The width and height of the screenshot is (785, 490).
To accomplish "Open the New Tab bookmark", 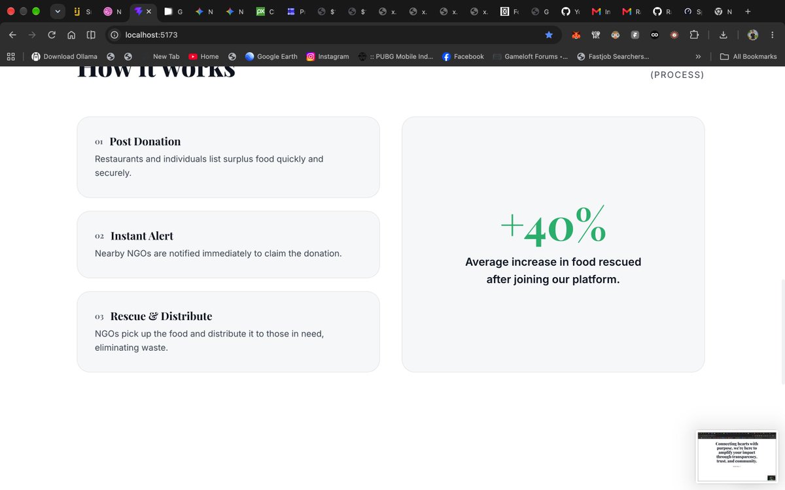I will pyautogui.click(x=166, y=57).
